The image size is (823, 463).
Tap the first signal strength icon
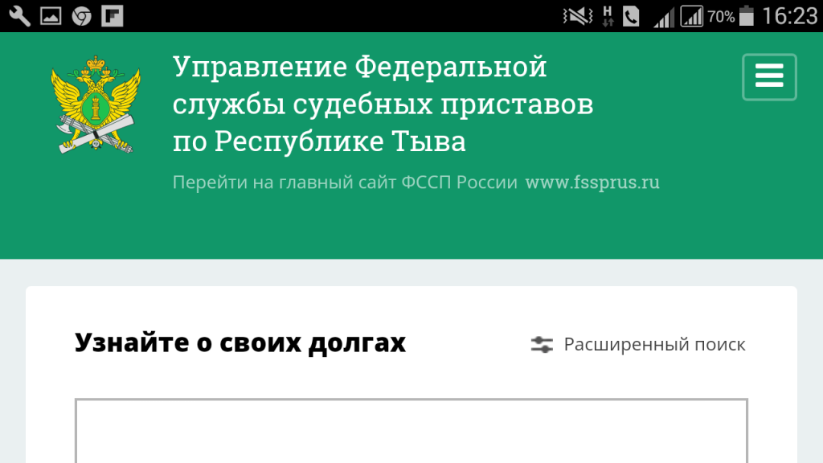click(663, 18)
